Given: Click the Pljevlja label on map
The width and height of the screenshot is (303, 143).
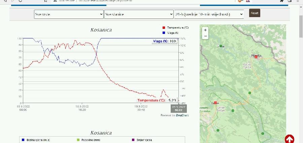Looking at the screenshot, I should click(x=256, y=56).
